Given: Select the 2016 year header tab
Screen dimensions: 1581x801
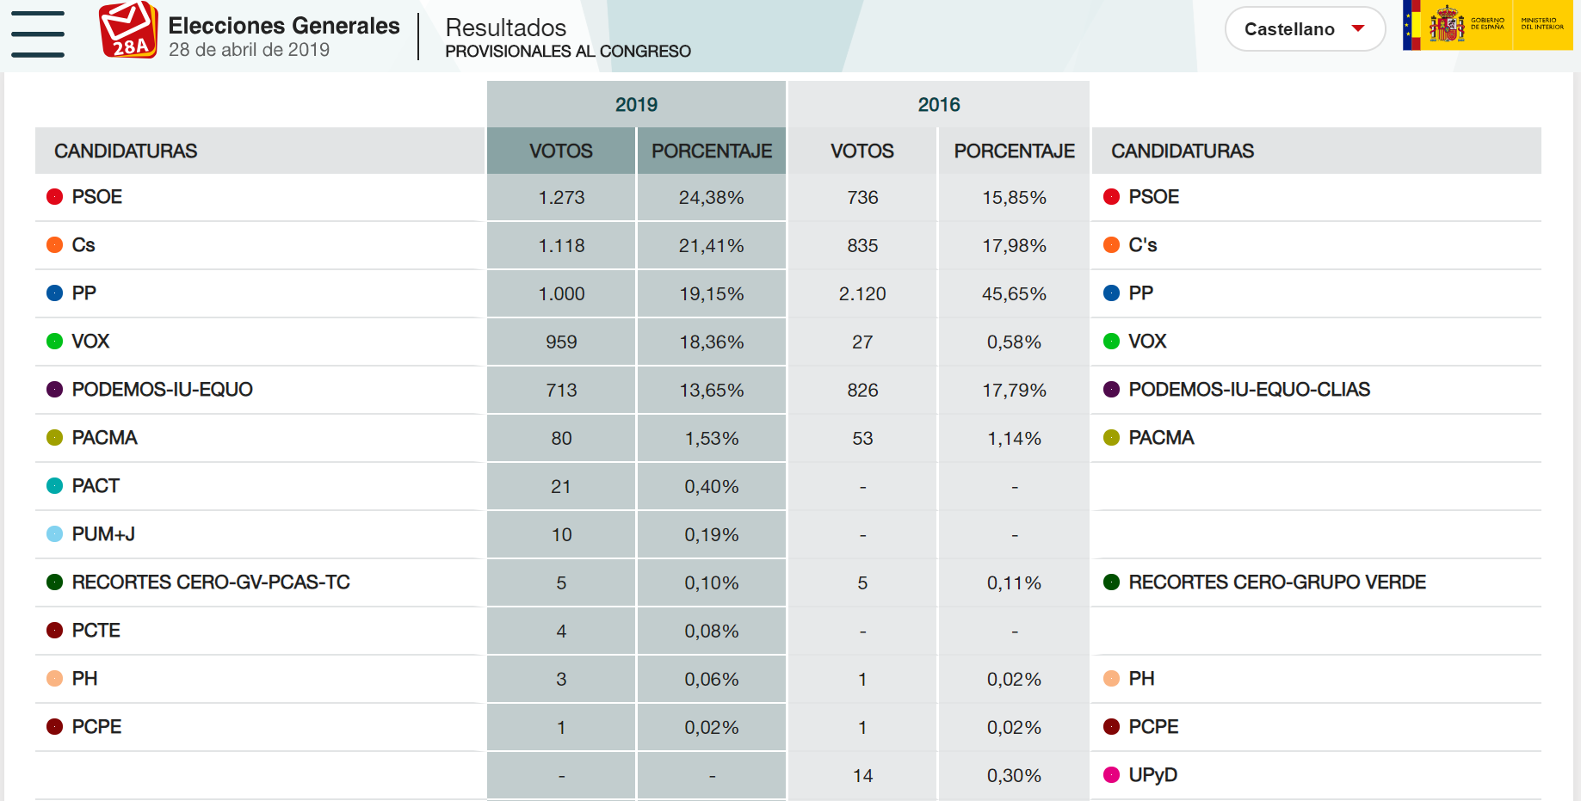Looking at the screenshot, I should [x=938, y=105].
